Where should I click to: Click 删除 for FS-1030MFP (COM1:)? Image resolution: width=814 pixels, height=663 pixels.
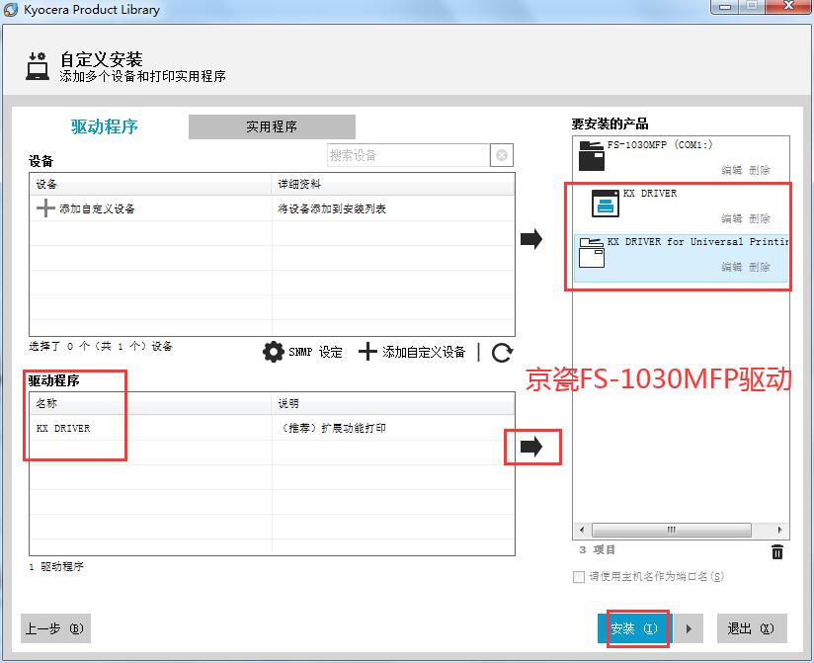coord(760,170)
